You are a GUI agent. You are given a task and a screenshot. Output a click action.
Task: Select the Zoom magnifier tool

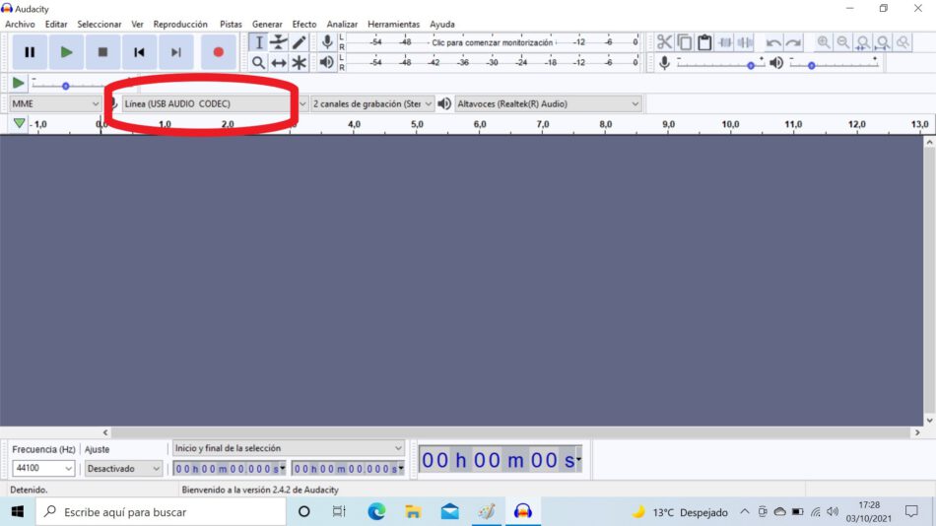pos(258,63)
